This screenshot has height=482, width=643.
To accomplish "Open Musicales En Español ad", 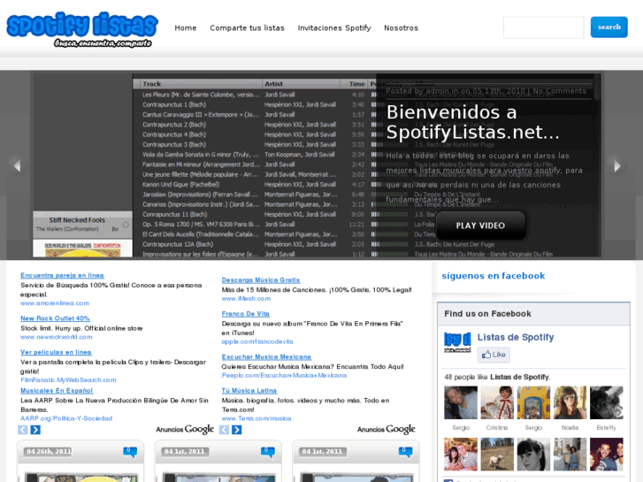I will point(57,391).
